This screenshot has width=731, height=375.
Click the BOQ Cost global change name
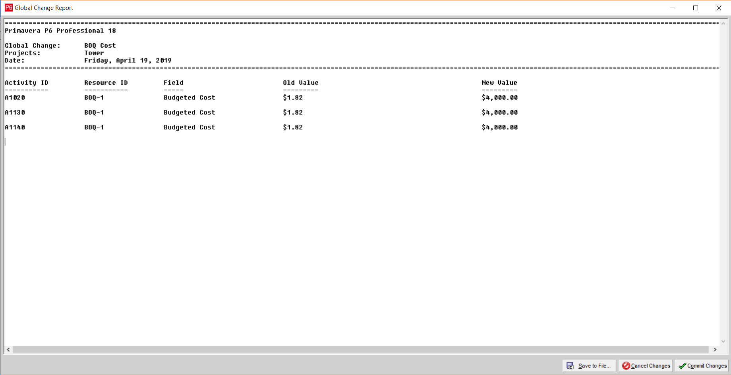tap(100, 46)
